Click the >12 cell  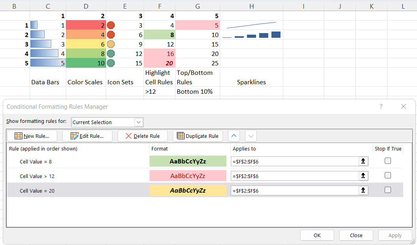coord(159,91)
